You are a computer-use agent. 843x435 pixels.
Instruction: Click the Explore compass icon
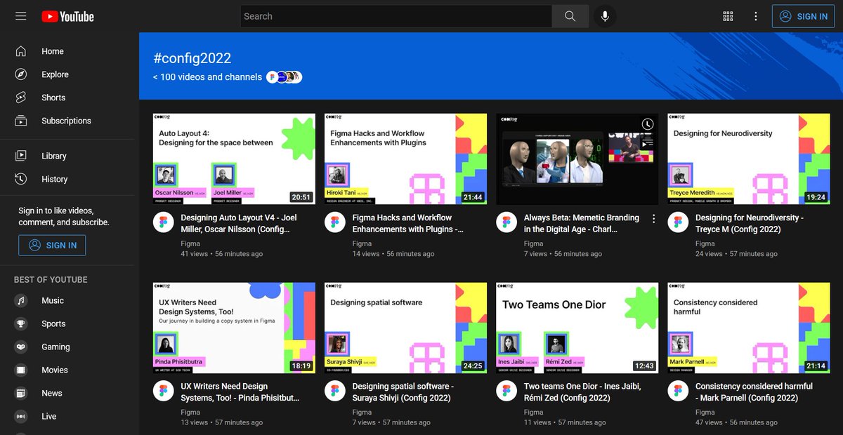coord(21,74)
